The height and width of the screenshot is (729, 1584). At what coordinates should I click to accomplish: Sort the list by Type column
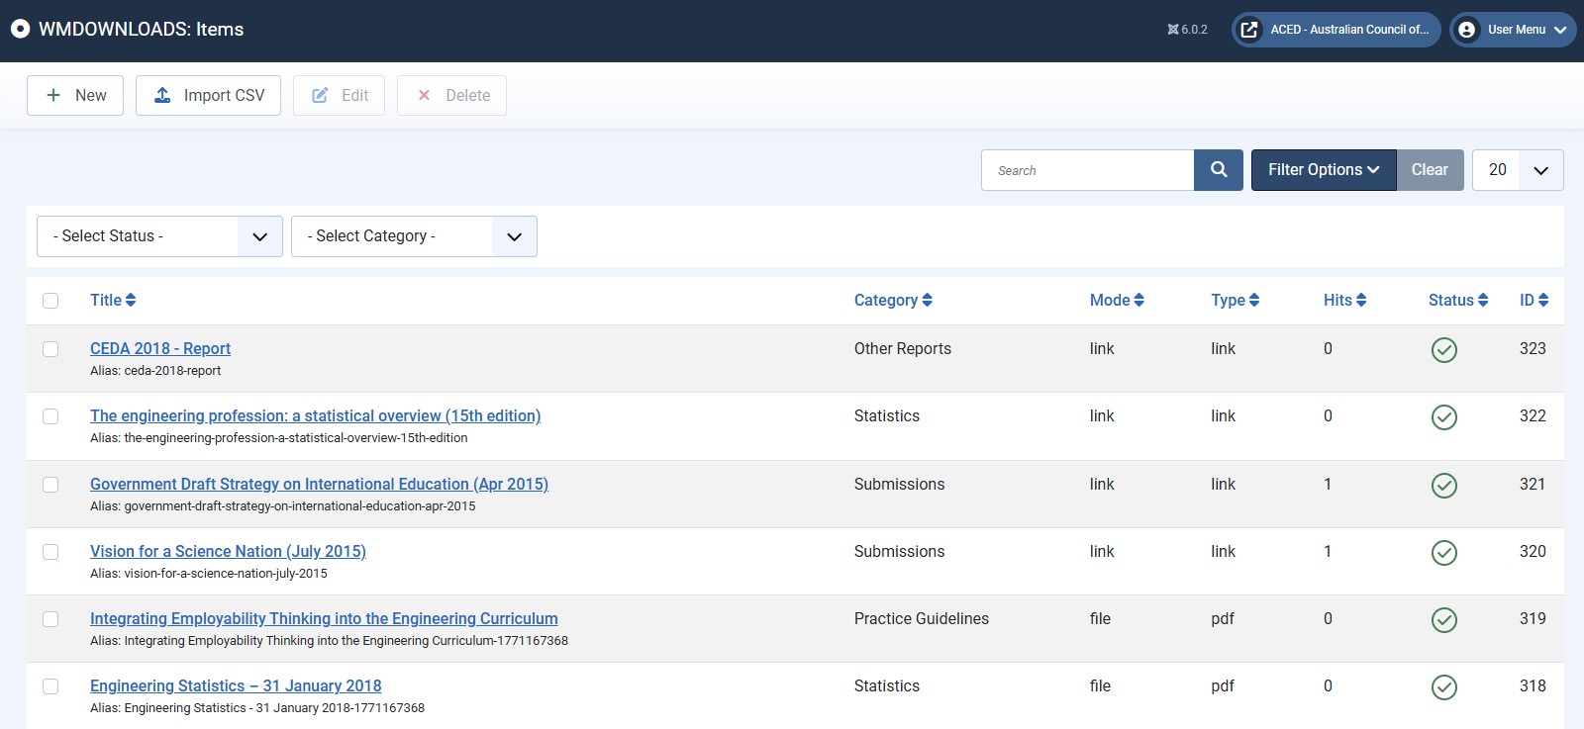click(x=1235, y=300)
